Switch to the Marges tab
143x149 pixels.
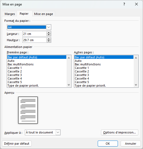coord(10,14)
